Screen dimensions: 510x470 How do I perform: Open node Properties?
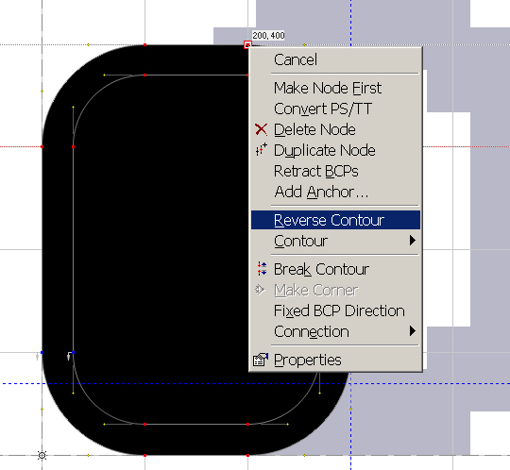[335, 360]
